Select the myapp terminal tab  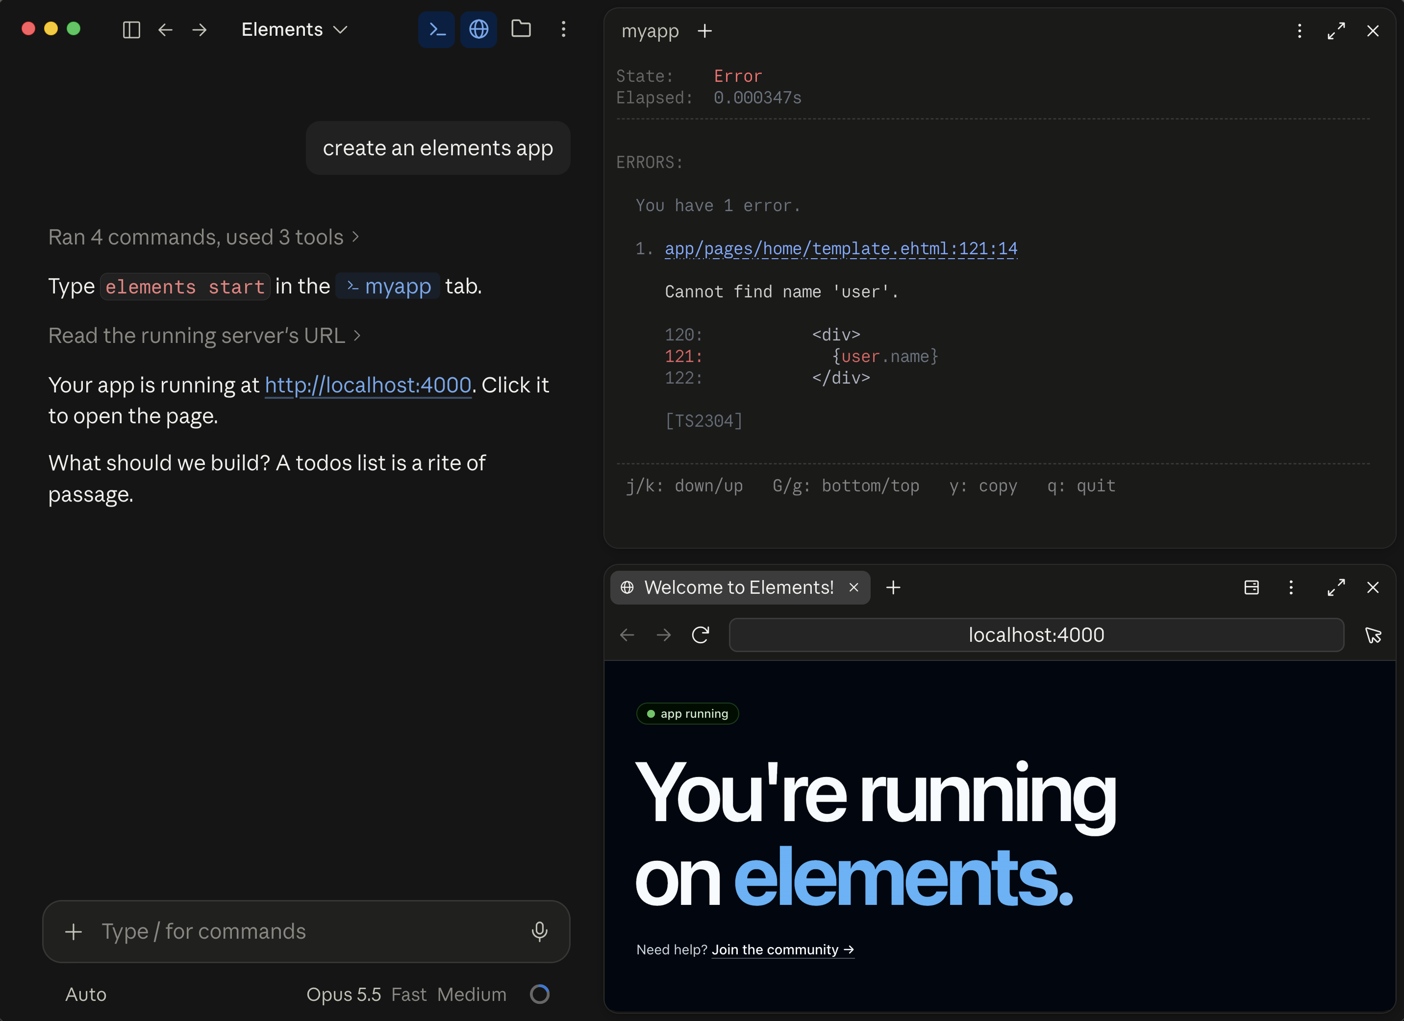pyautogui.click(x=650, y=31)
